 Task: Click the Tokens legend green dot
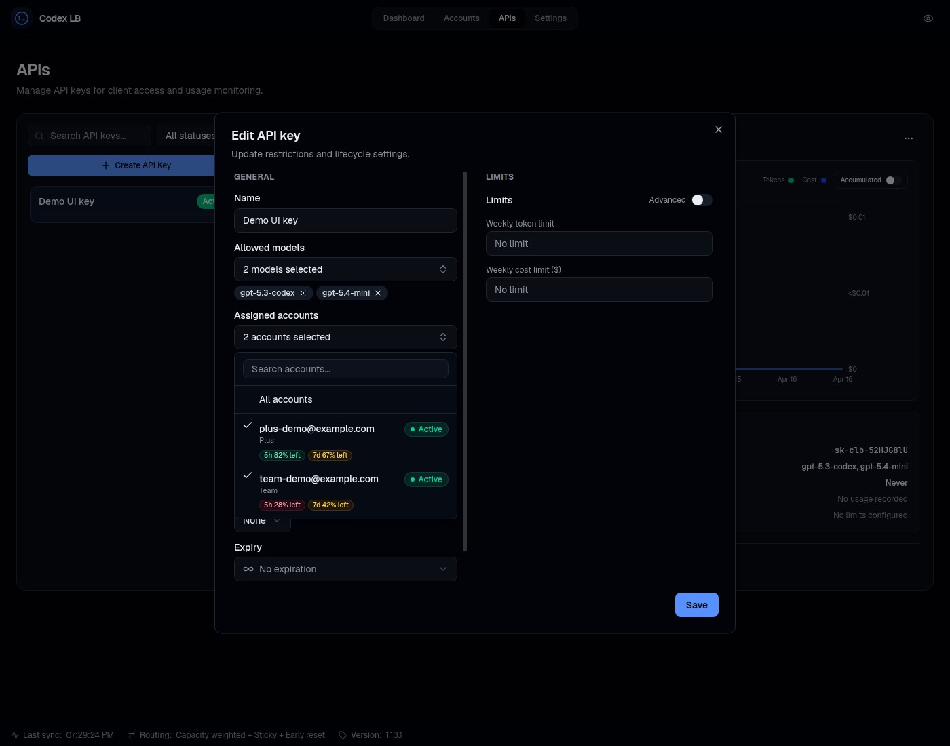pyautogui.click(x=791, y=180)
